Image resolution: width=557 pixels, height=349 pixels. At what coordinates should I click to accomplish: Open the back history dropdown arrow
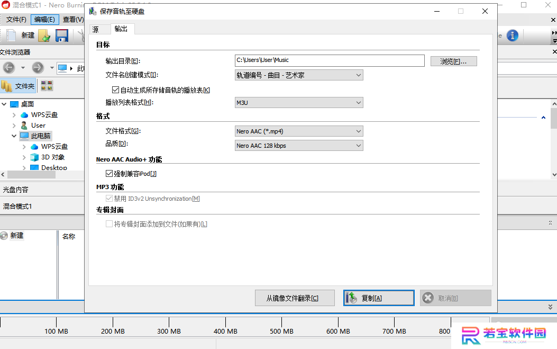coord(23,68)
